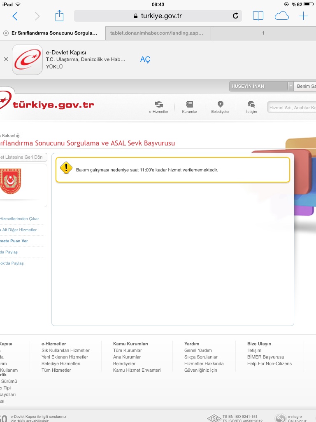Tap the Safari back arrow
This screenshot has height=422, width=316.
[x=15, y=16]
